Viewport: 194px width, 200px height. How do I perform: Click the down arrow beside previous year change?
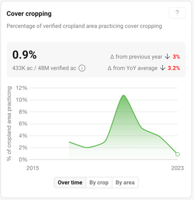(x=167, y=57)
